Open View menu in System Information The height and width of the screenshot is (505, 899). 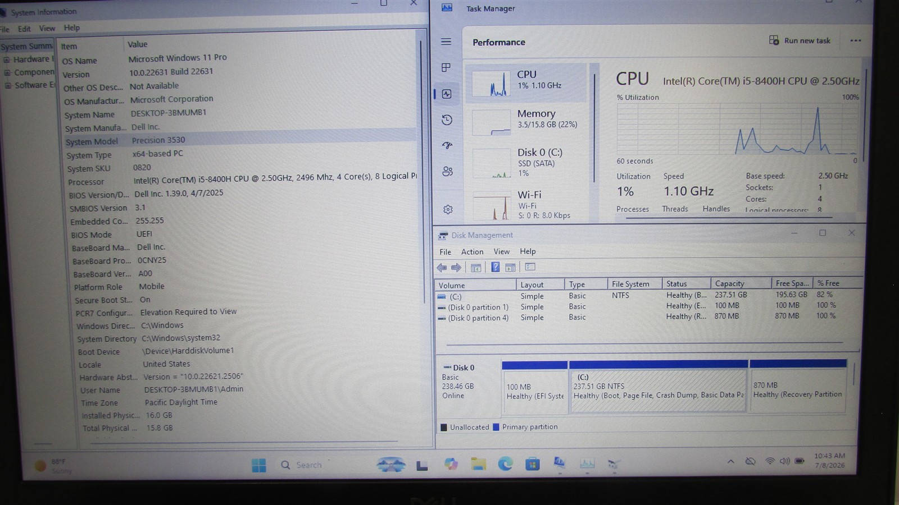tap(47, 28)
